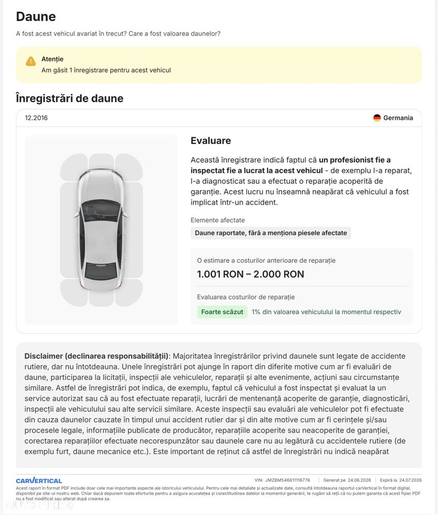Click 'Înregistrări de daune' heading
The width and height of the screenshot is (438, 515).
coord(70,98)
